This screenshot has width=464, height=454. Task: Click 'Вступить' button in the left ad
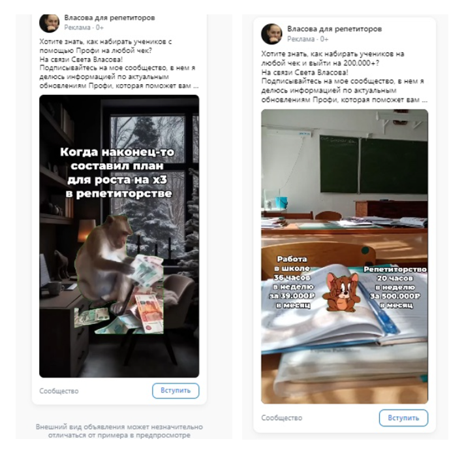pos(176,391)
